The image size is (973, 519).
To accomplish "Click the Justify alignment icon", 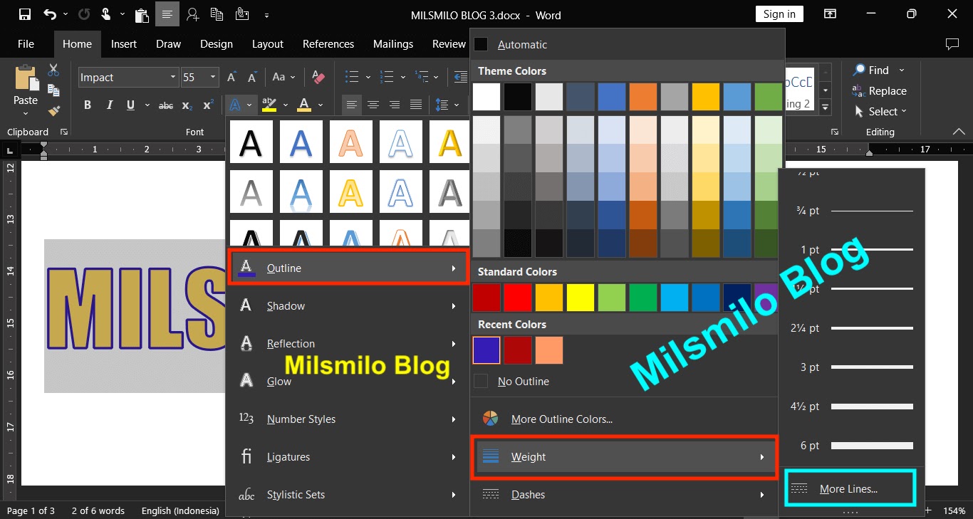I will pyautogui.click(x=416, y=105).
